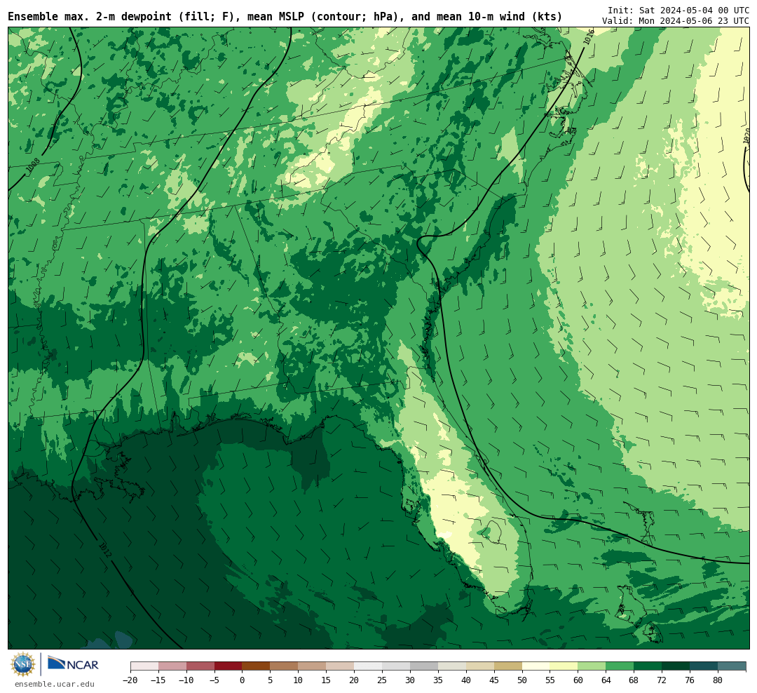Screen dimensions: 757x693
Task: Pick the -10 to -5 muted red swatch
Action: 200,666
